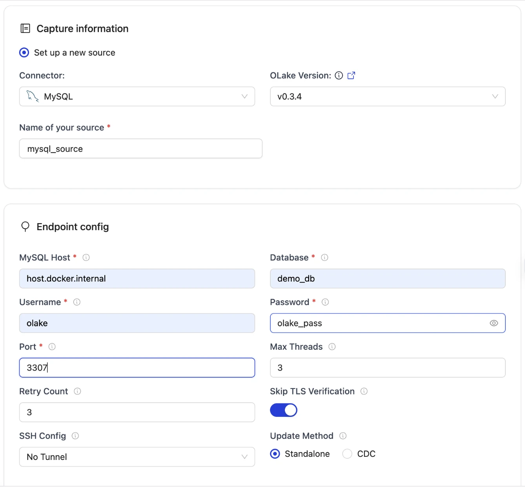Open the MySQL Connector dropdown
The image size is (525, 487).
137,96
